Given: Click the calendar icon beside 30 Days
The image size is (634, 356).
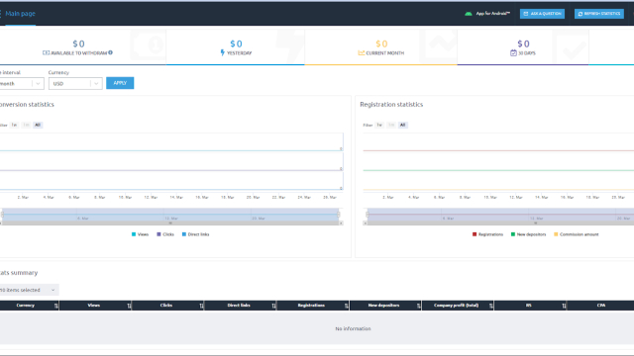Looking at the screenshot, I should pyautogui.click(x=513, y=52).
